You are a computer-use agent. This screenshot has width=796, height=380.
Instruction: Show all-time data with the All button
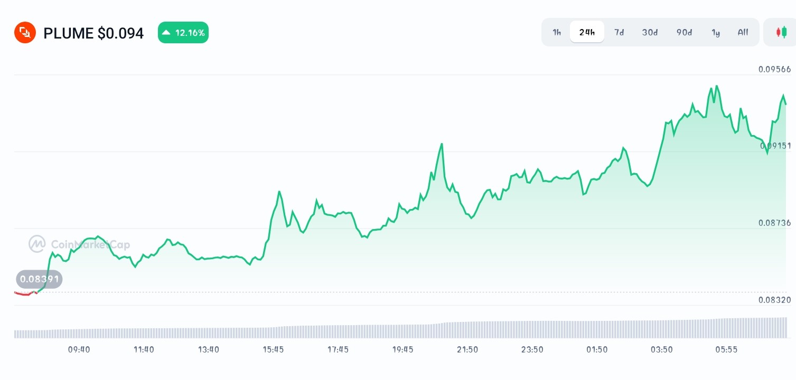tap(743, 32)
